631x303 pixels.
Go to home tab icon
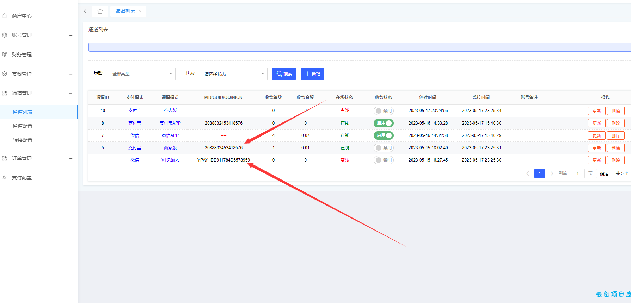[100, 11]
